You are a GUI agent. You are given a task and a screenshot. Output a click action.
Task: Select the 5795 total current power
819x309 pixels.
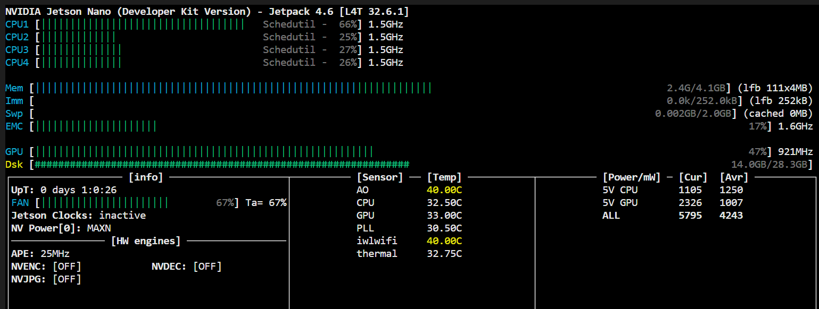tap(690, 216)
